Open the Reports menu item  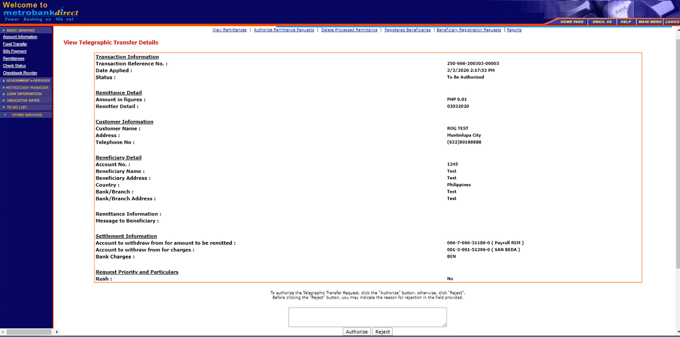click(x=514, y=30)
